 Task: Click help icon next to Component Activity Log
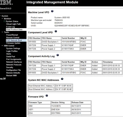click(x=58, y=55)
